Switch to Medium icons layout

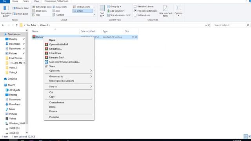tap(82, 7)
